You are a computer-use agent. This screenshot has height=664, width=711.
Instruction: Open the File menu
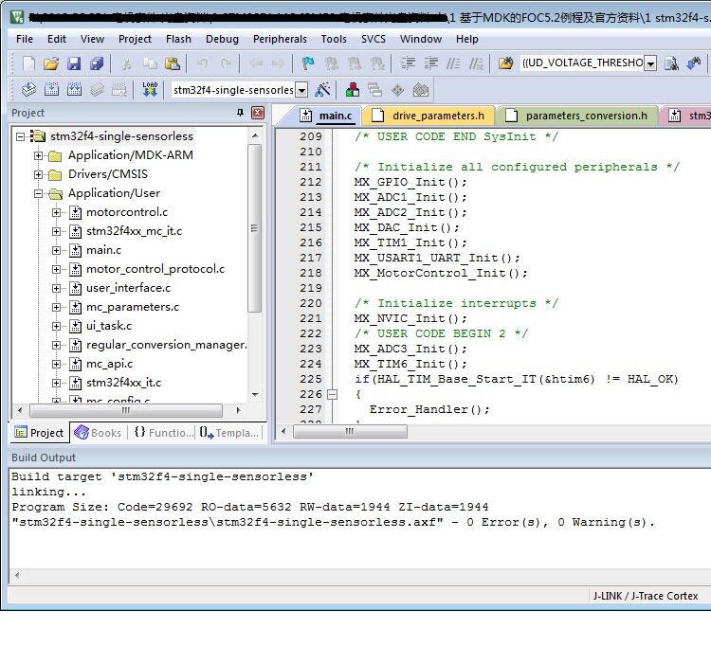(25, 39)
